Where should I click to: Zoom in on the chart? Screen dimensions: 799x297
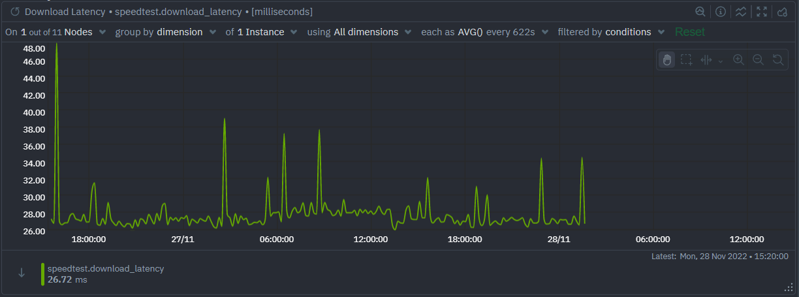[x=738, y=59]
